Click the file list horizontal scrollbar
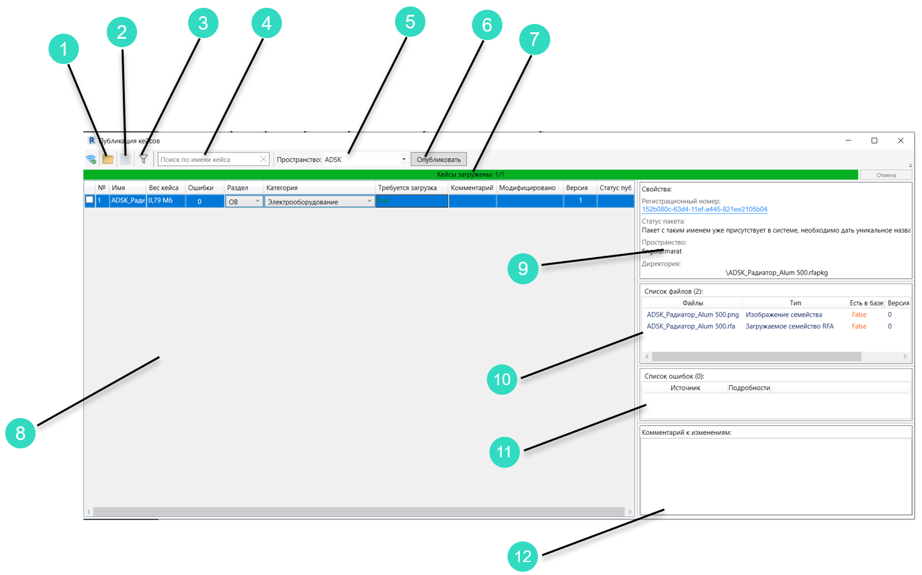Image resolution: width=922 pixels, height=575 pixels. 756,357
